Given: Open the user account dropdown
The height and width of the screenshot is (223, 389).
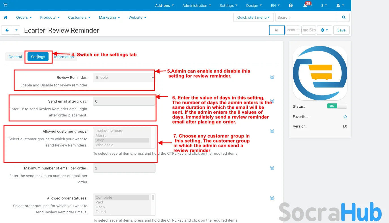Looking at the screenshot, I should 340,5.
